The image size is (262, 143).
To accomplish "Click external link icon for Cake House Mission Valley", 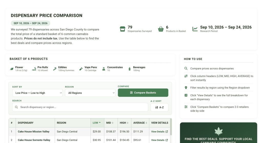I will click(167, 132).
